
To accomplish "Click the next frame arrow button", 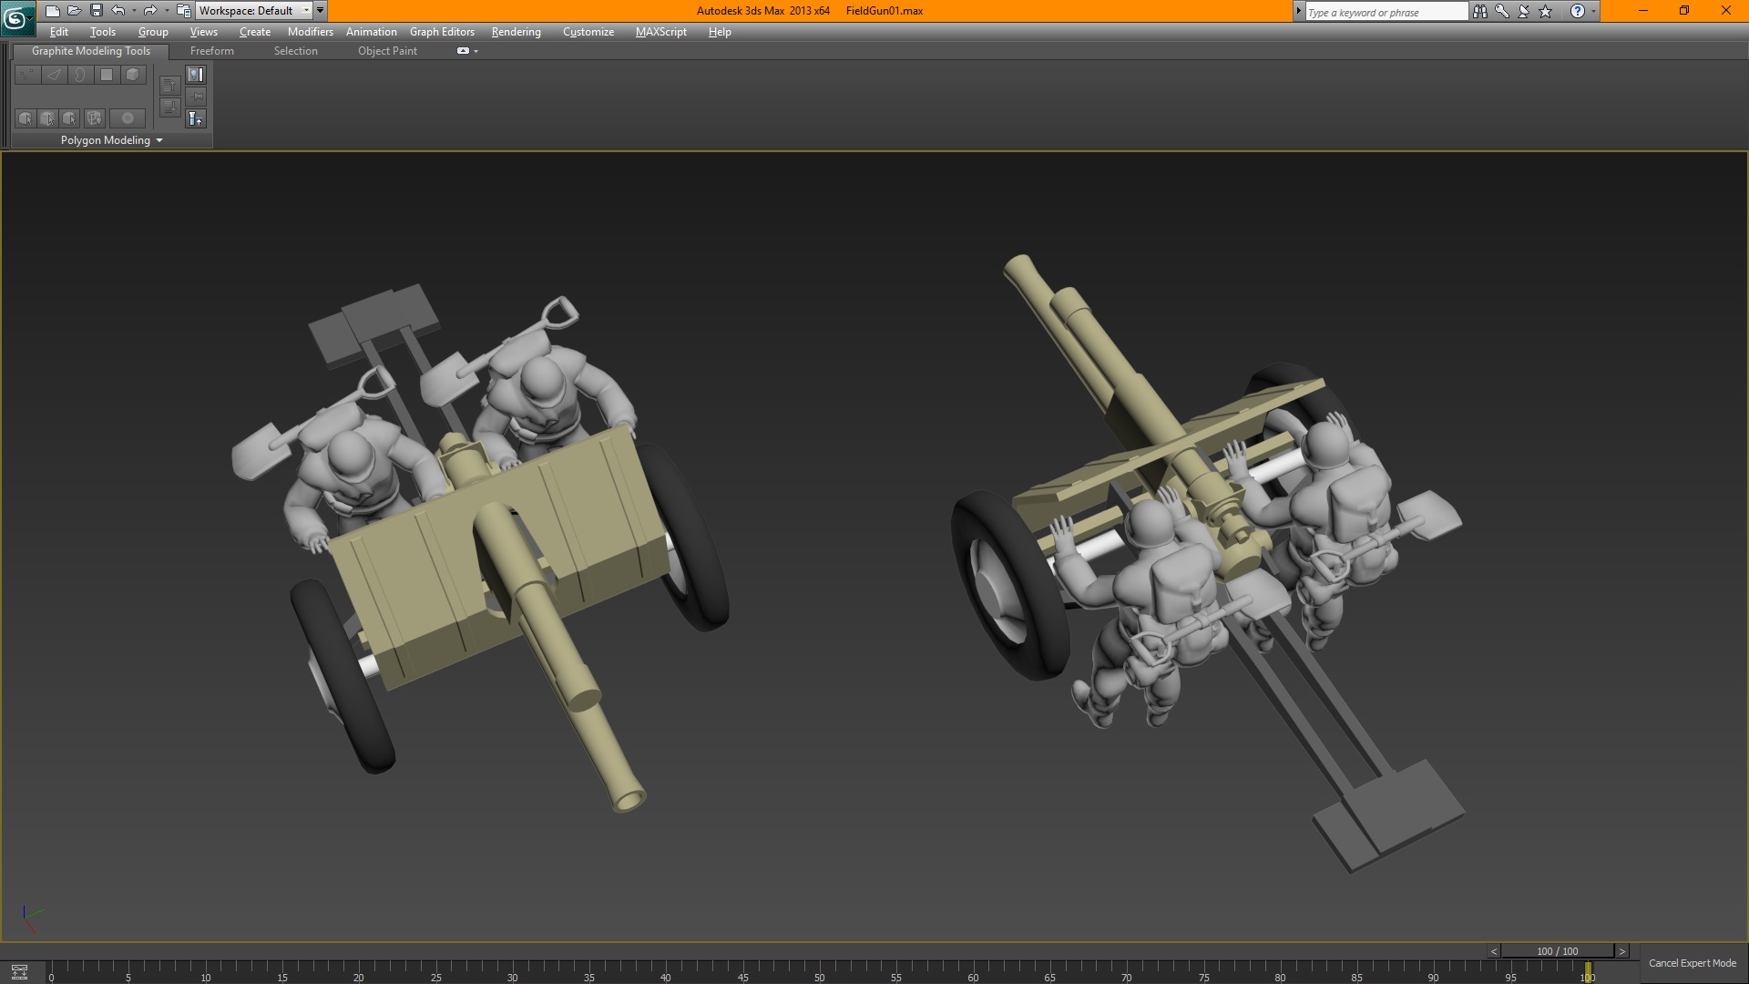I will [1621, 951].
